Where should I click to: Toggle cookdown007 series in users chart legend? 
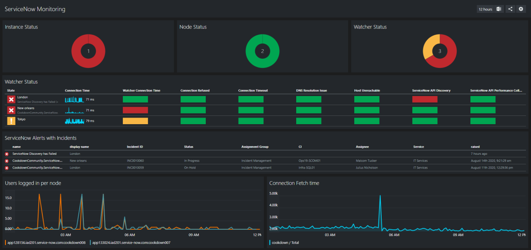pyautogui.click(x=130, y=243)
